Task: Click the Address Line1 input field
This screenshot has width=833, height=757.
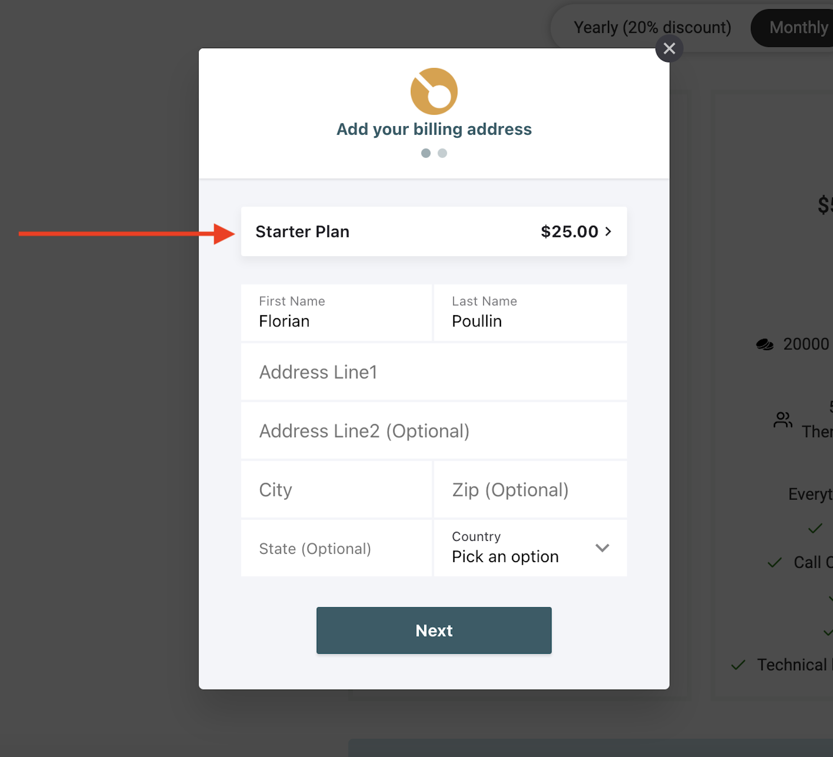Action: 434,372
